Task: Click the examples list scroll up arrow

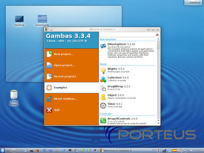Action: [x=158, y=39]
